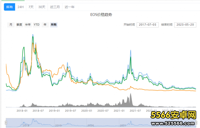Click the 月 zoom button
Viewport: 200px width, 128px height.
pyautogui.click(x=11, y=24)
